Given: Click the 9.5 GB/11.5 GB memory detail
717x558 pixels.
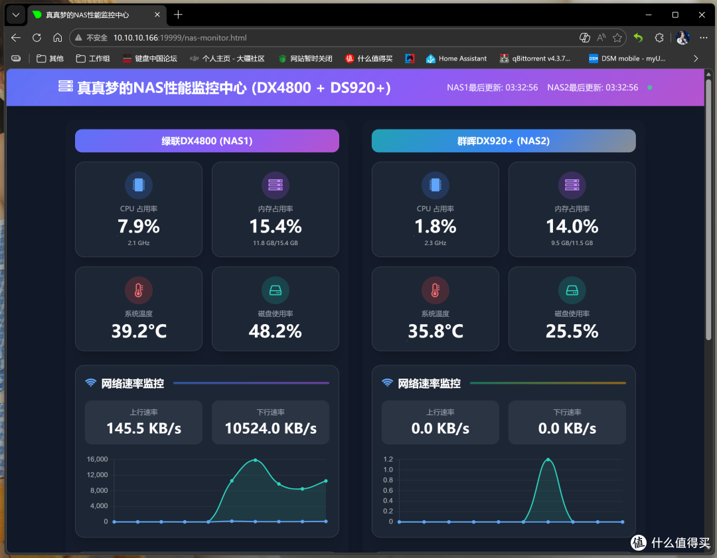Looking at the screenshot, I should (x=572, y=243).
